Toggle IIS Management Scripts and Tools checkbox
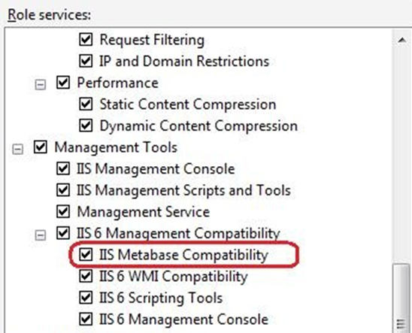 63,190
